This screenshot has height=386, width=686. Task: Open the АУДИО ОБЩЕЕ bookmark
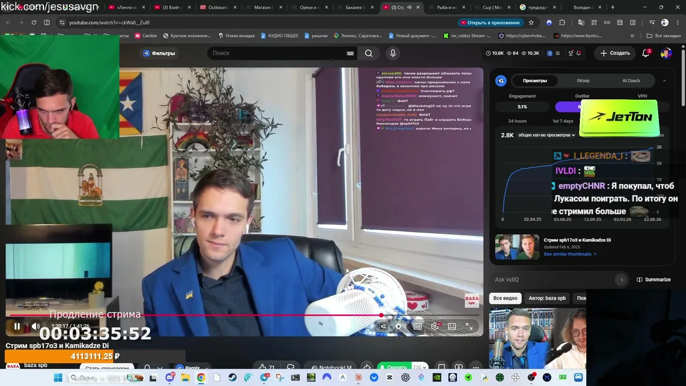coord(279,36)
